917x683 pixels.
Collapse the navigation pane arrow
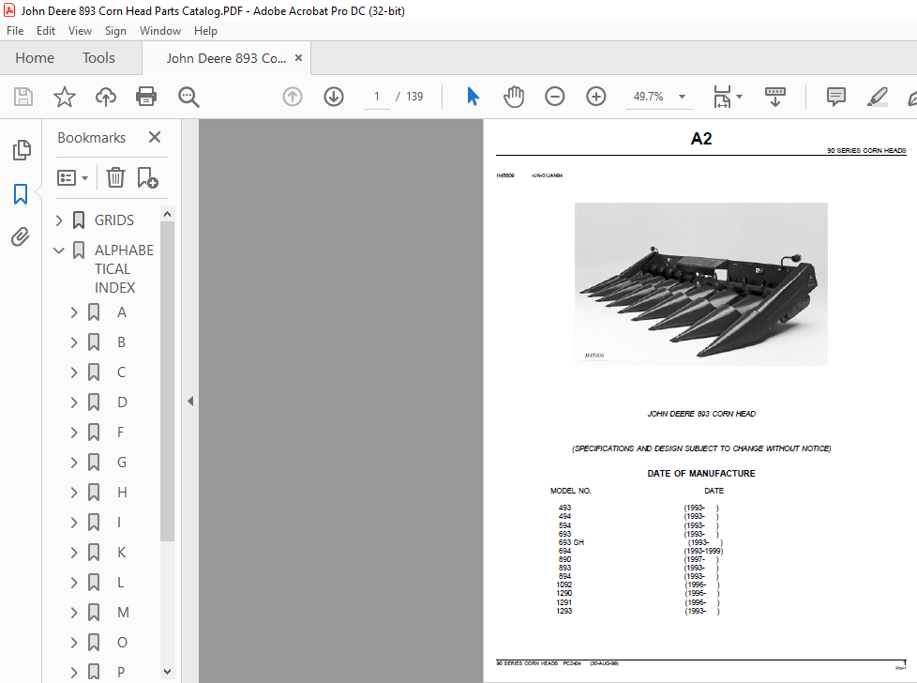click(190, 401)
